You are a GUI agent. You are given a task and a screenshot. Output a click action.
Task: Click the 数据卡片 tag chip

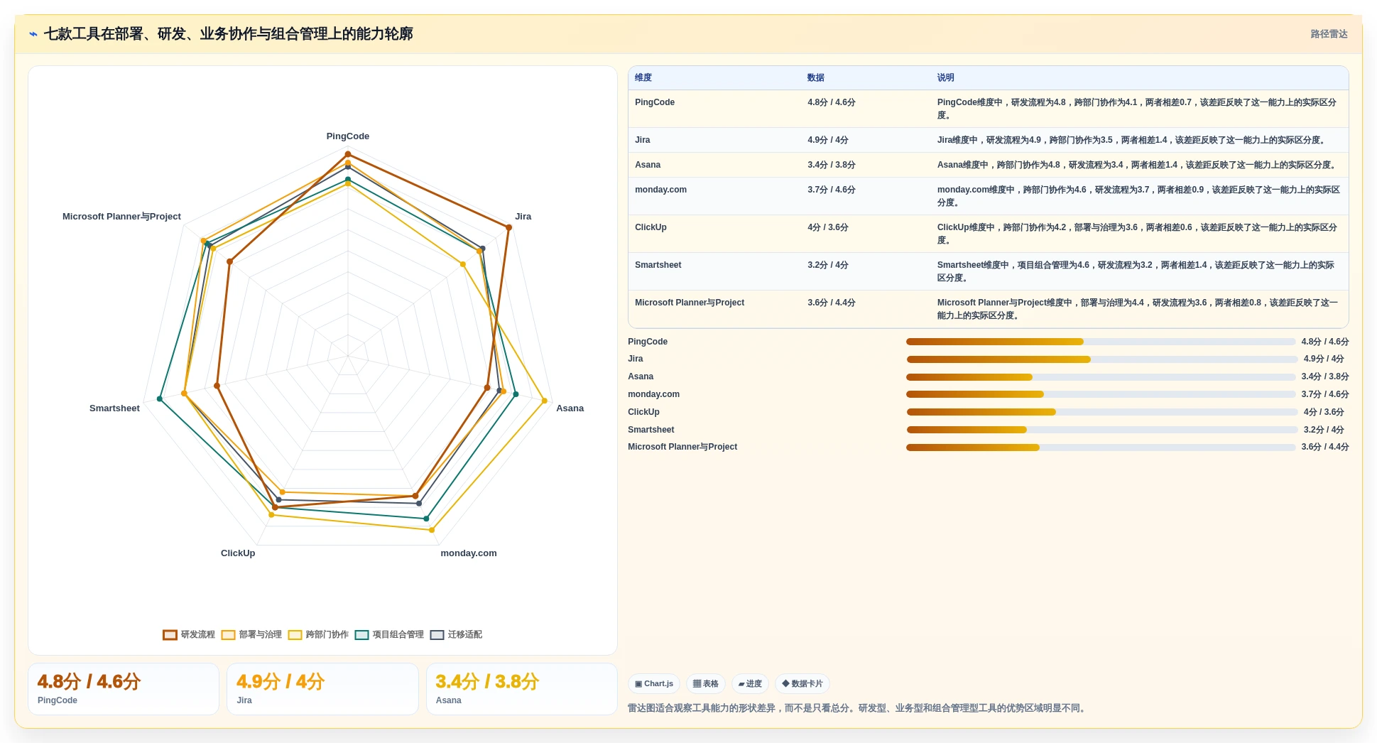(x=802, y=684)
